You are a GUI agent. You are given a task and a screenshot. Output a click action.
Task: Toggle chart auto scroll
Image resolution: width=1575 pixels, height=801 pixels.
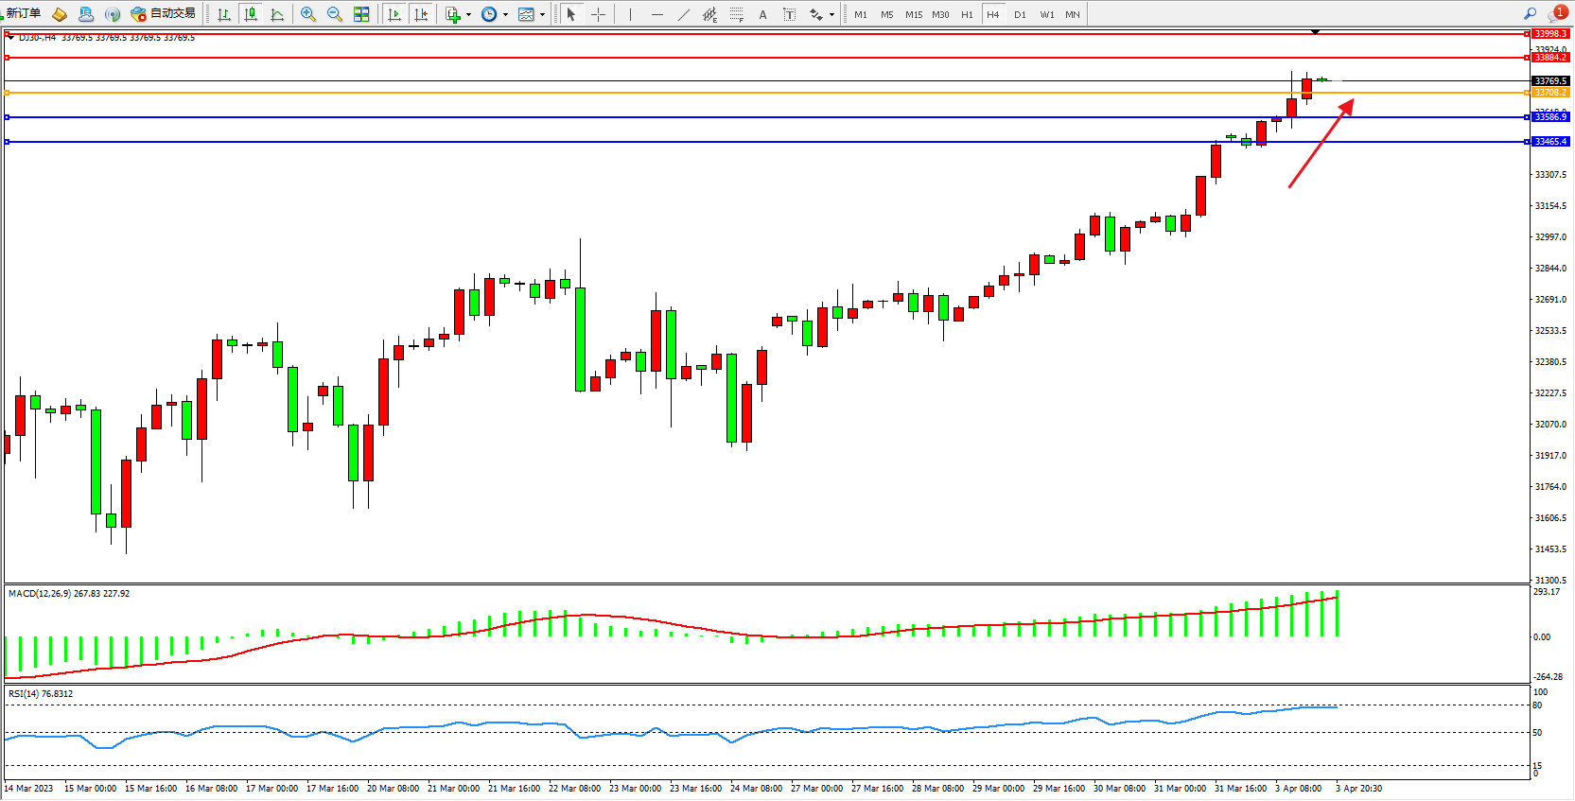(395, 14)
